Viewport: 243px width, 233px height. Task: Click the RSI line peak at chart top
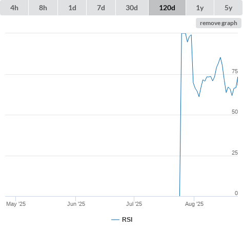(184, 33)
